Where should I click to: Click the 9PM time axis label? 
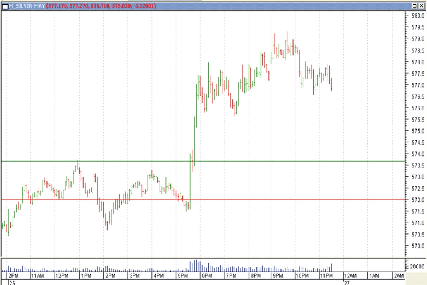[278, 276]
